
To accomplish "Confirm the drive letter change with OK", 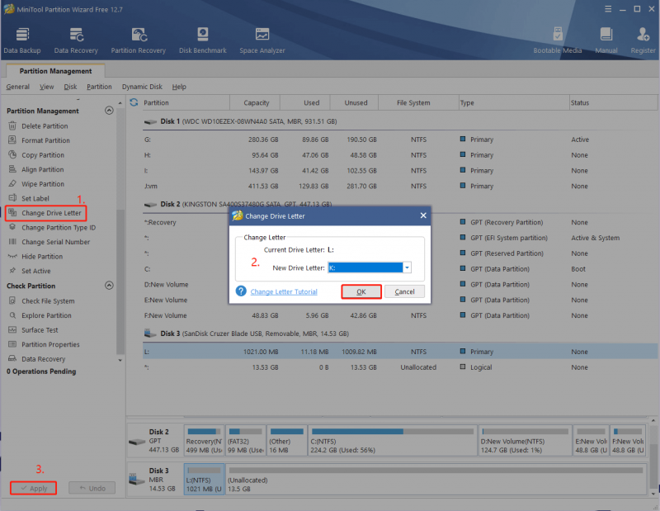I will tap(361, 291).
